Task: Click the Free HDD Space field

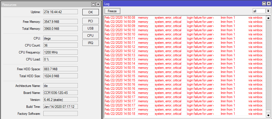Action: [61, 69]
